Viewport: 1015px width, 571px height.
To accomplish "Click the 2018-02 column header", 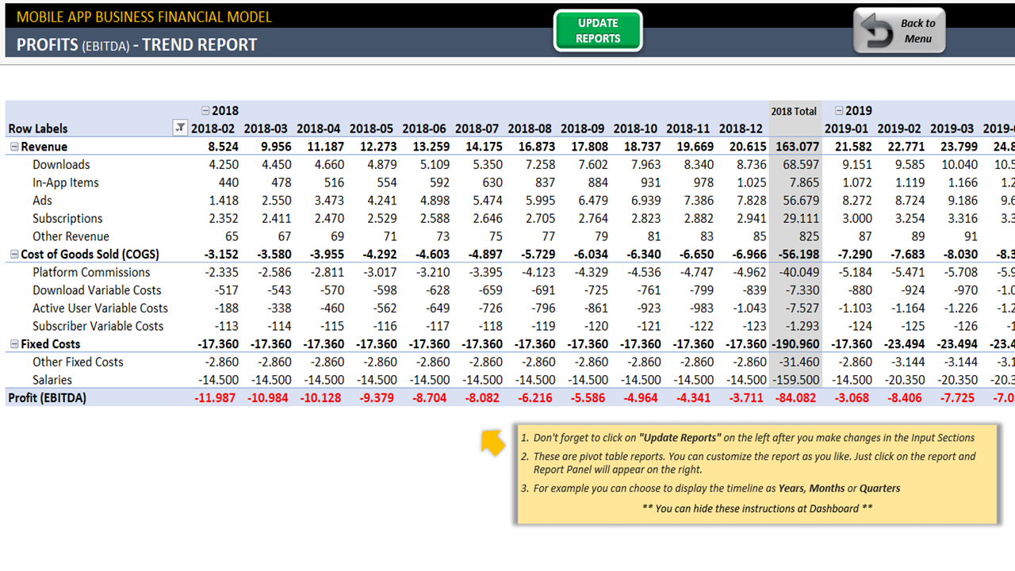I will 213,128.
